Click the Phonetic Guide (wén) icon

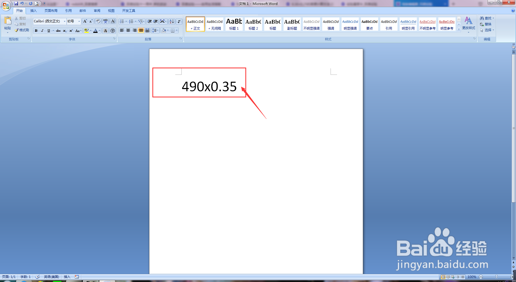pyautogui.click(x=105, y=21)
